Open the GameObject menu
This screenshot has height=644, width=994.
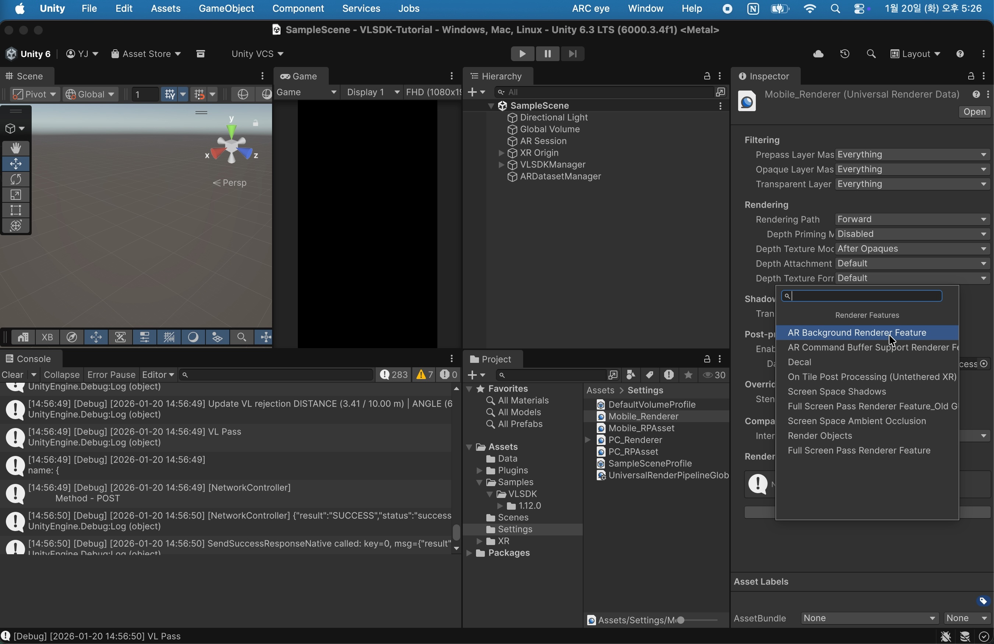point(226,9)
